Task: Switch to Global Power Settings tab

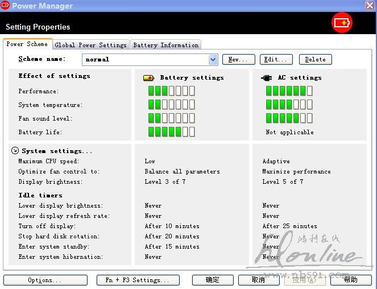Action: point(91,45)
